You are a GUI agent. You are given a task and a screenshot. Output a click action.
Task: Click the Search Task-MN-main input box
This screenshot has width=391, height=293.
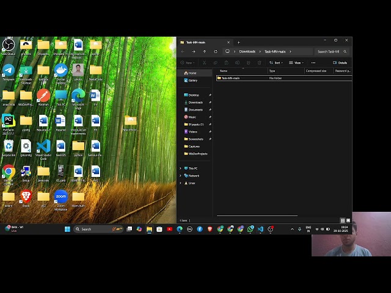331,51
